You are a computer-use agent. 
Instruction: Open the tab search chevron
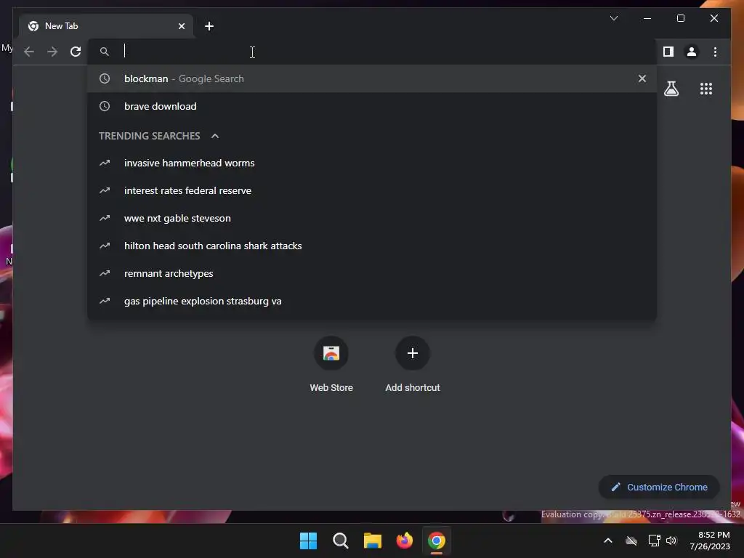point(613,18)
